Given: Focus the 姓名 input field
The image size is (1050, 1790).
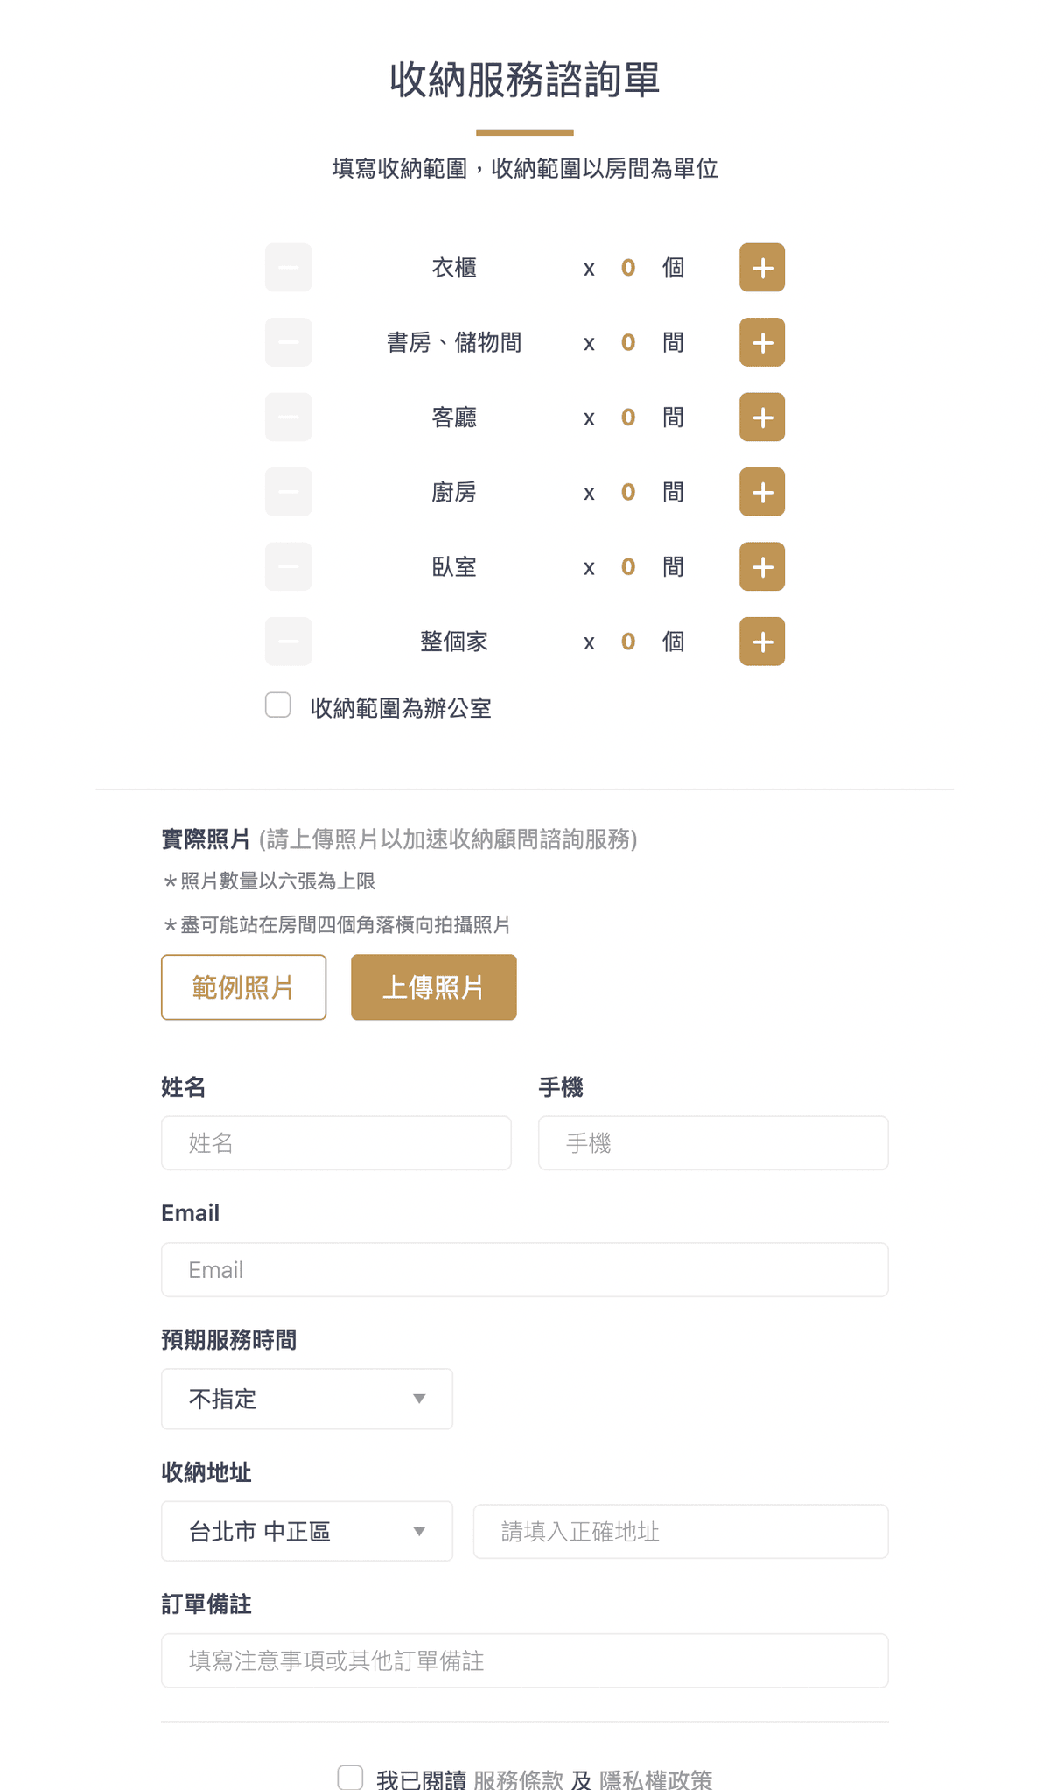Looking at the screenshot, I should 336,1142.
